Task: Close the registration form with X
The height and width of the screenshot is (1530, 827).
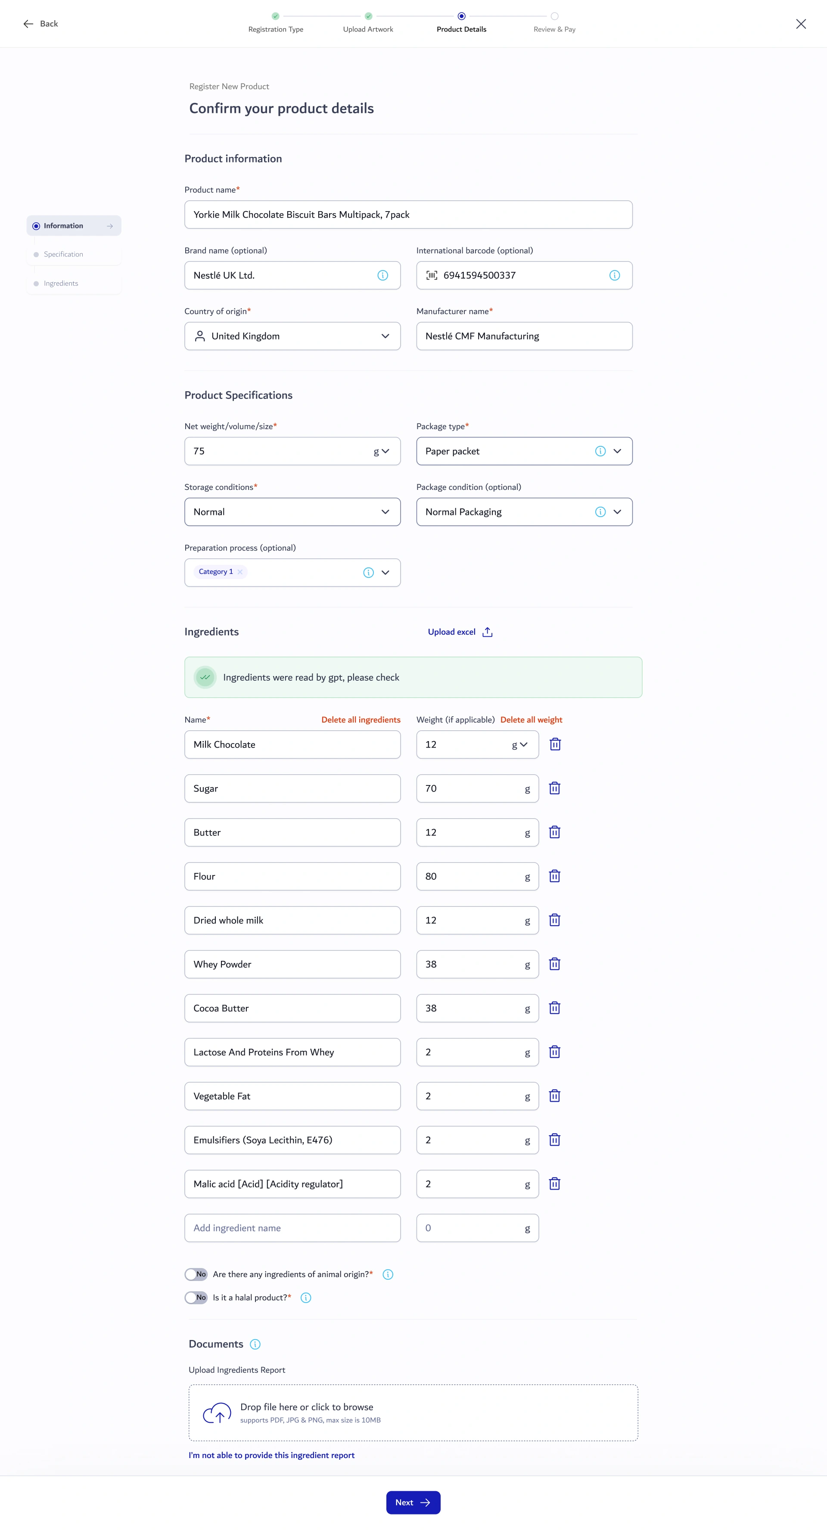Action: (801, 24)
